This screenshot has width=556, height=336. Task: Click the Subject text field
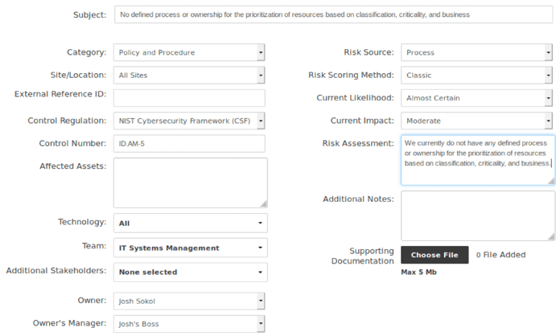click(333, 14)
